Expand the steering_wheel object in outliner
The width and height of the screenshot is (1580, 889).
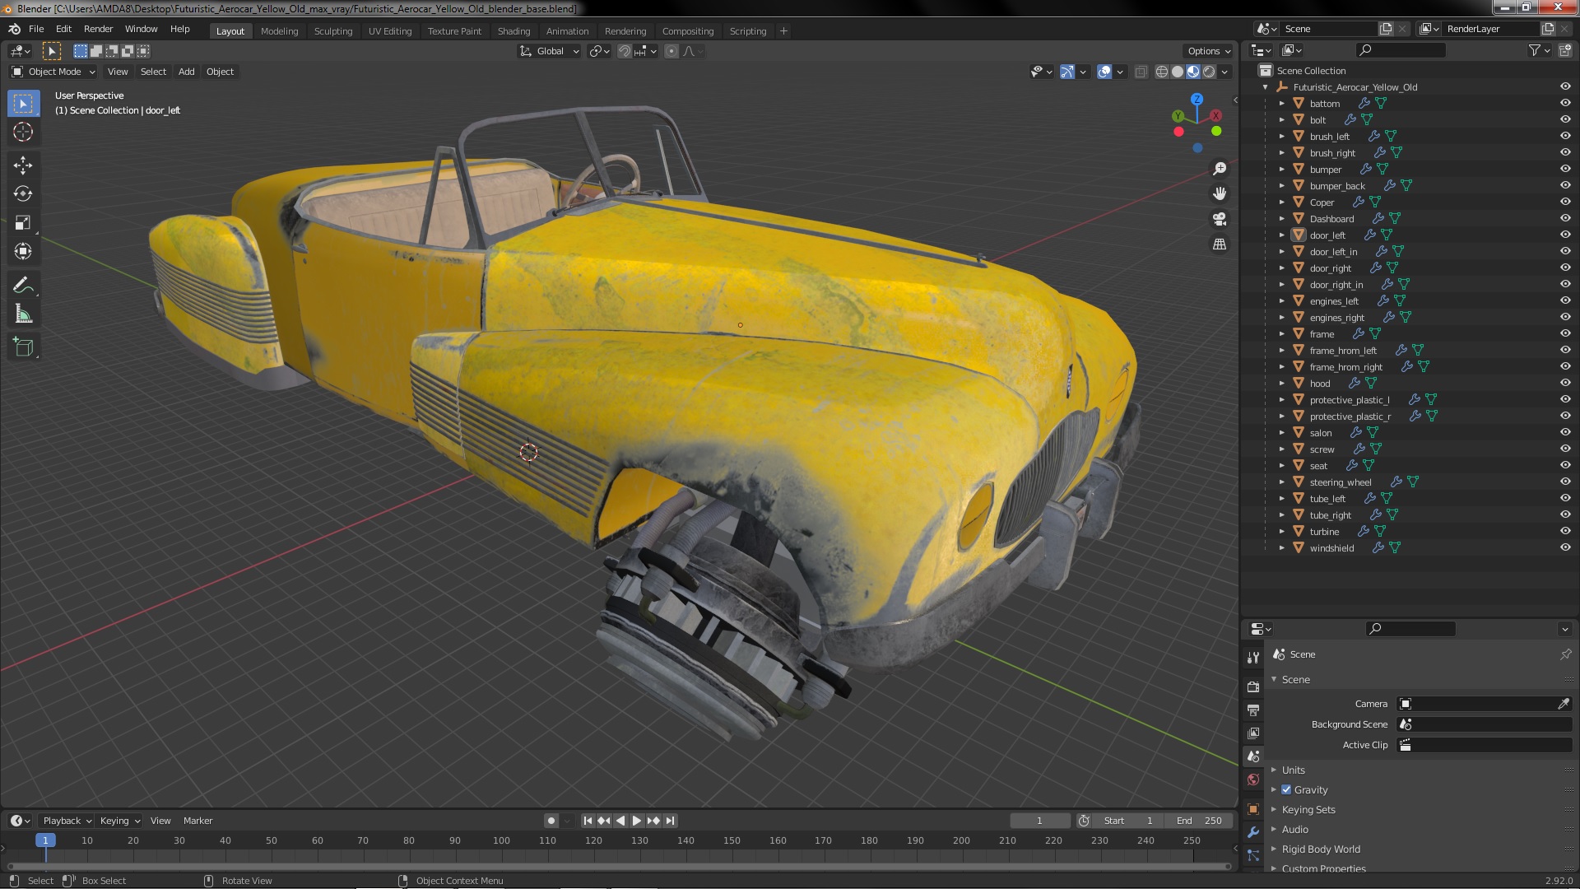1281,482
